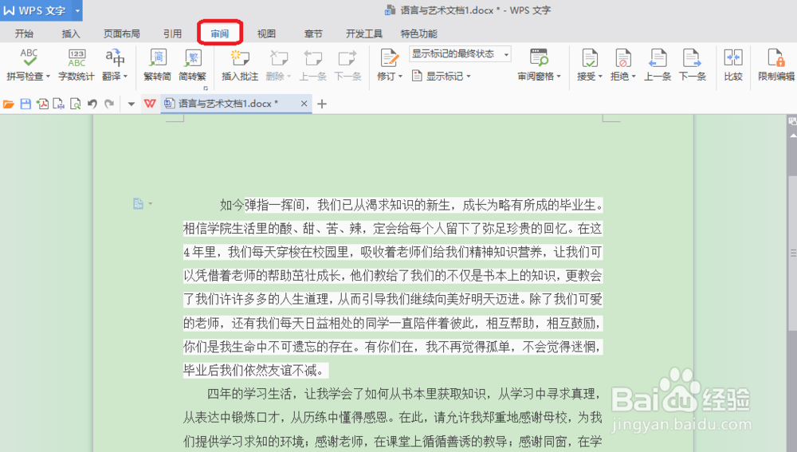Open the Reviewing Pane (审阅窗格)
797x452 pixels.
pos(539,64)
